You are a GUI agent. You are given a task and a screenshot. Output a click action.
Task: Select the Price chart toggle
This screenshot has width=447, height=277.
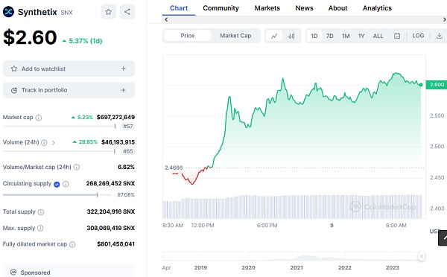pyautogui.click(x=187, y=36)
